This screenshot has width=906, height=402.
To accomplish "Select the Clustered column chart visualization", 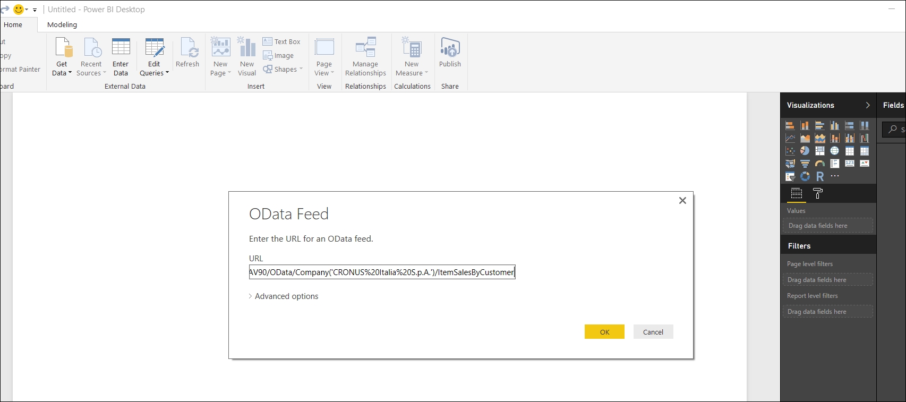I will pos(835,125).
